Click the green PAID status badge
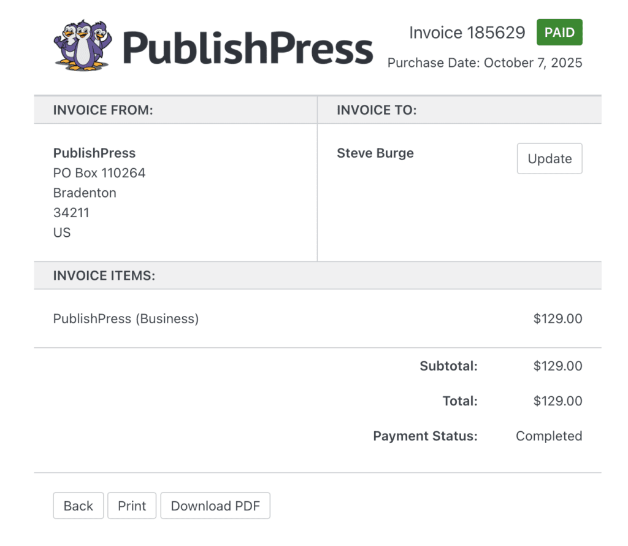This screenshot has width=628, height=546. (x=559, y=33)
